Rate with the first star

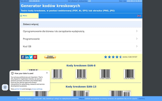(106, 57)
